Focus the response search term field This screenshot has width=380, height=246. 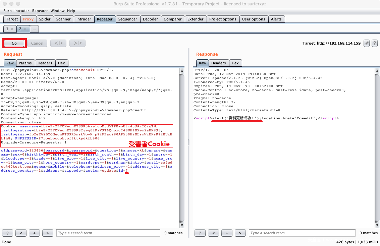(302, 233)
